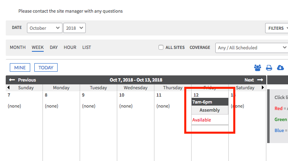Click the Green legend label
Viewport: 288px width, 161px height.
coord(281,119)
